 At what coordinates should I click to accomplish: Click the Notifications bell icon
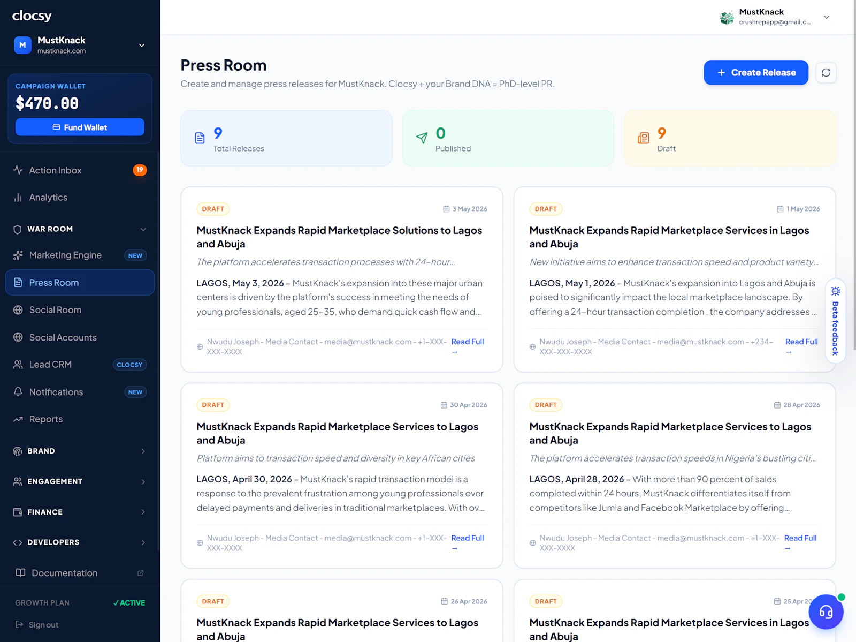point(18,392)
